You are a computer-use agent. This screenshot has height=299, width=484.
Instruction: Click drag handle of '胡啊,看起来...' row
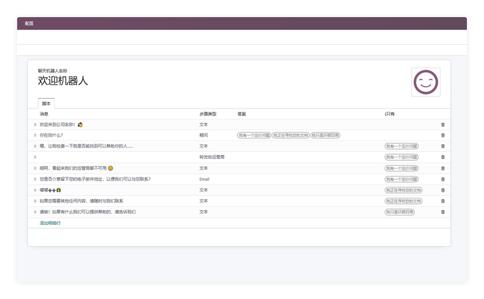point(35,168)
